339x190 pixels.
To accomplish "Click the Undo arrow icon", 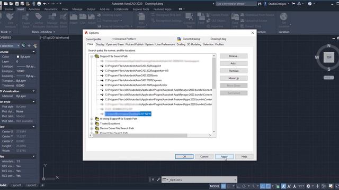I will [44, 4].
